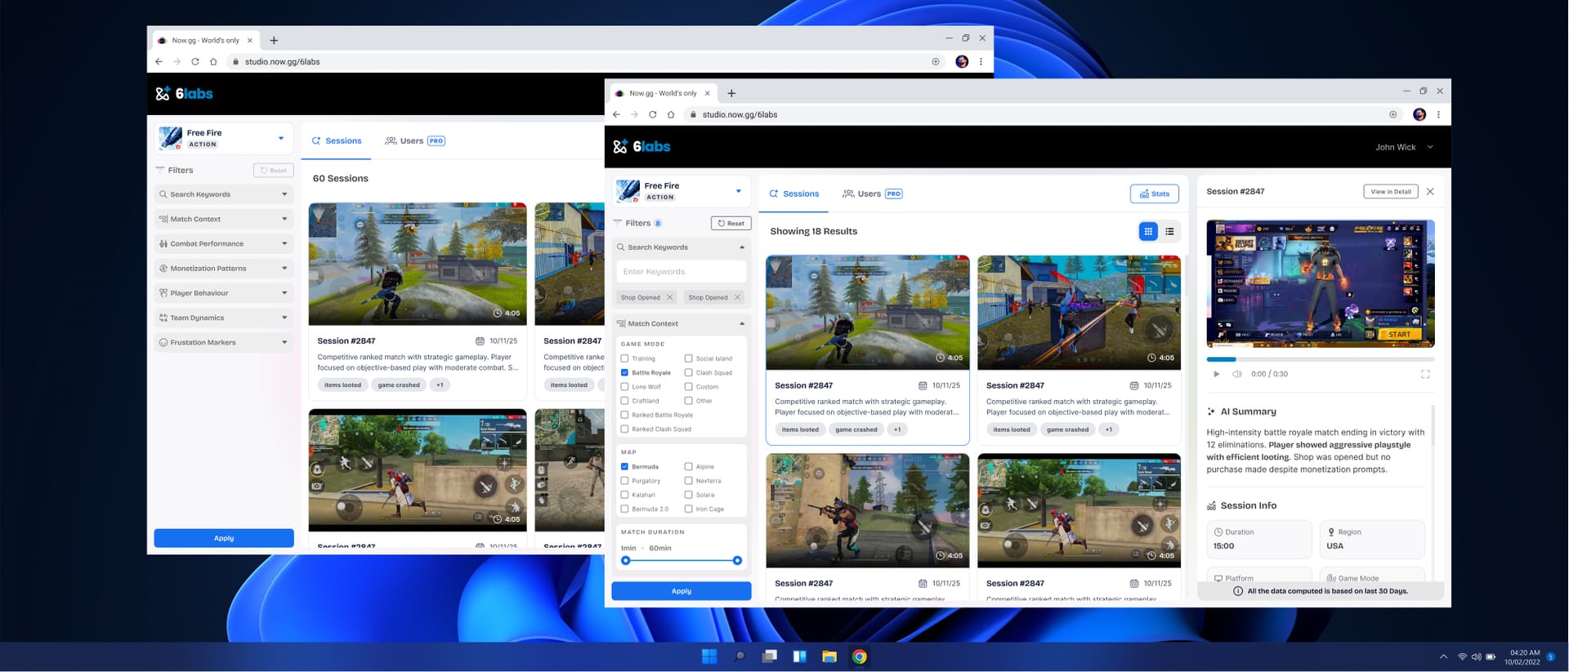Viewport: 1569px width, 672px height.
Task: Click the front window address bar URL
Action: pyautogui.click(x=740, y=114)
